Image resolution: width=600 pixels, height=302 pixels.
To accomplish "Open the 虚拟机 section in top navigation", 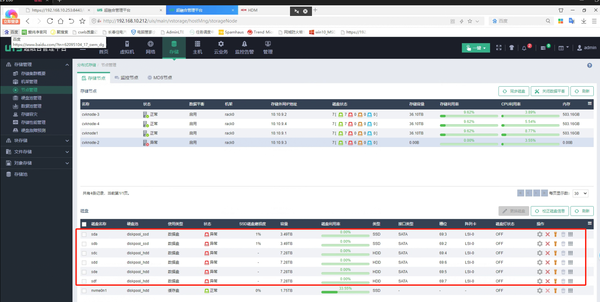I will tap(127, 48).
